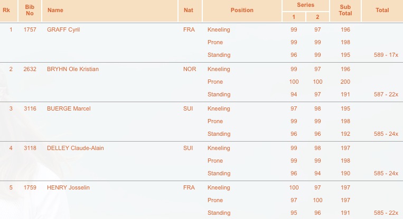Click the Rk column header

[x=6, y=10]
